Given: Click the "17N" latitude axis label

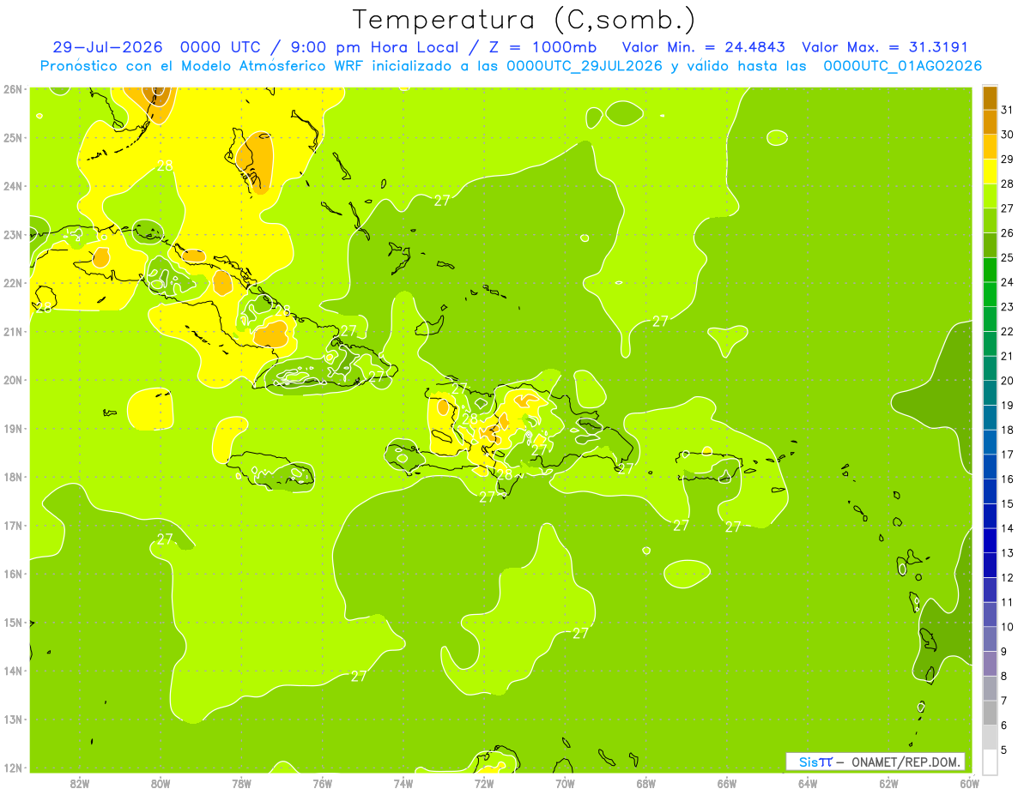Looking at the screenshot, I should coord(13,525).
